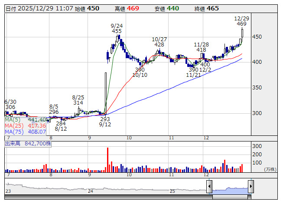Click the 12/29 high label of 469
This screenshot has height=204, width=283.
(x=241, y=24)
